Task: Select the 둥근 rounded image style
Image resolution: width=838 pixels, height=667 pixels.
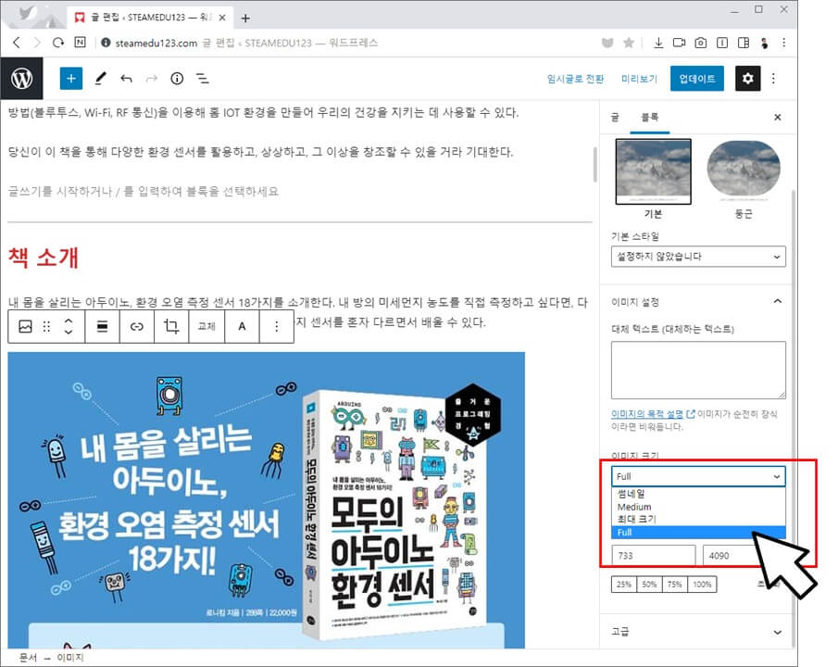Action: (x=744, y=171)
